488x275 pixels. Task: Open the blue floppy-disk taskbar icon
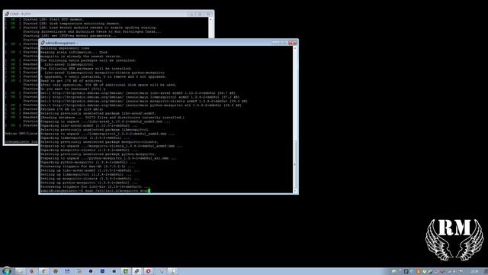tap(67, 271)
